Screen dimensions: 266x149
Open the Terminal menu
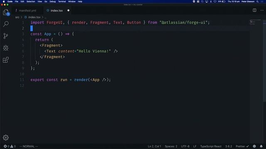62,2
